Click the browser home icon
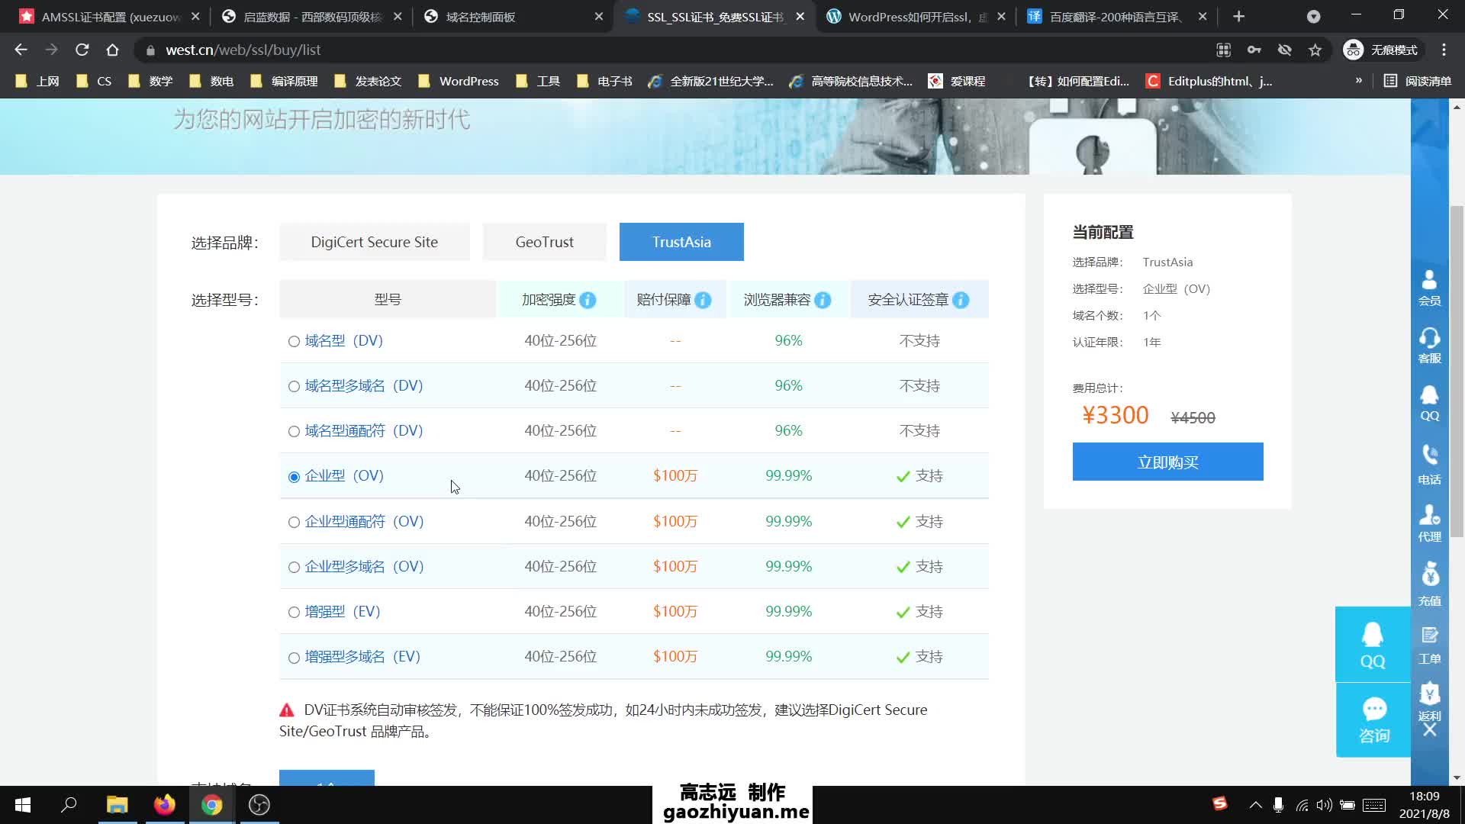The image size is (1465, 824). click(x=112, y=50)
